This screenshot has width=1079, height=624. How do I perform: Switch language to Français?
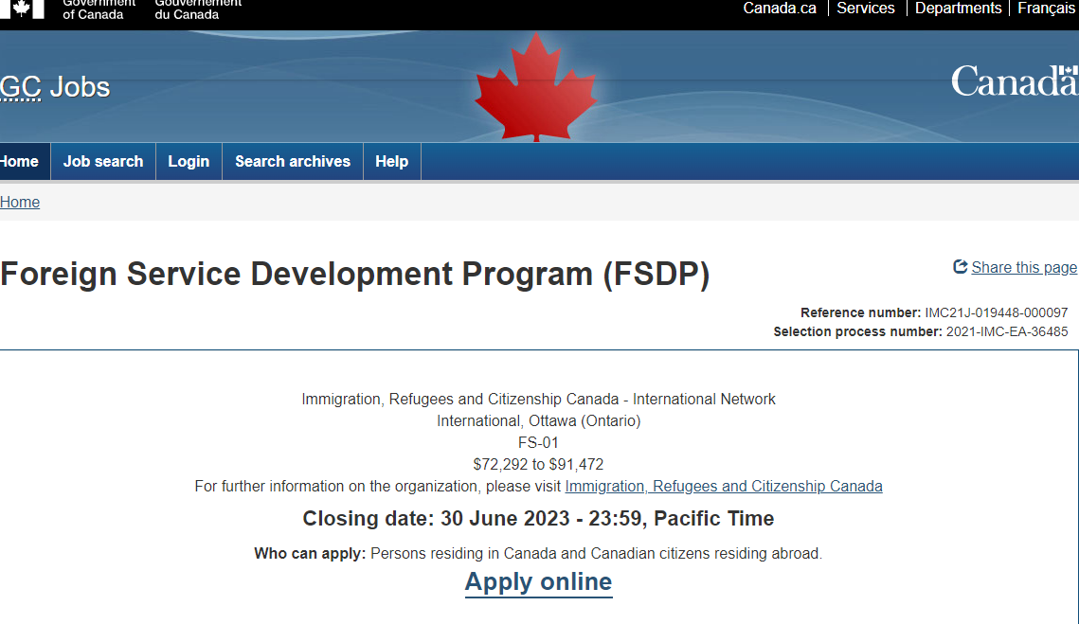(x=1046, y=9)
